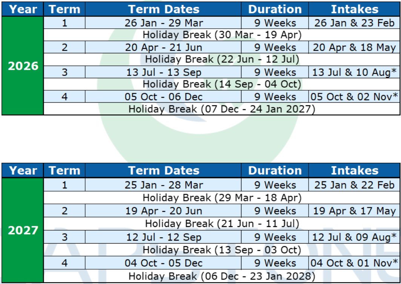The width and height of the screenshot is (401, 284).
Task: Select the '05 Oct - 06 Dec' term dates
Action: point(163,97)
